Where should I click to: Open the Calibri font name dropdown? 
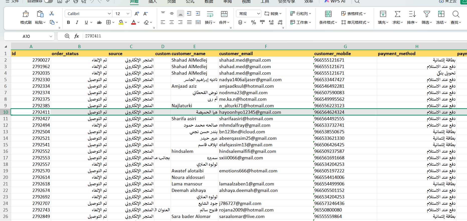point(109,14)
